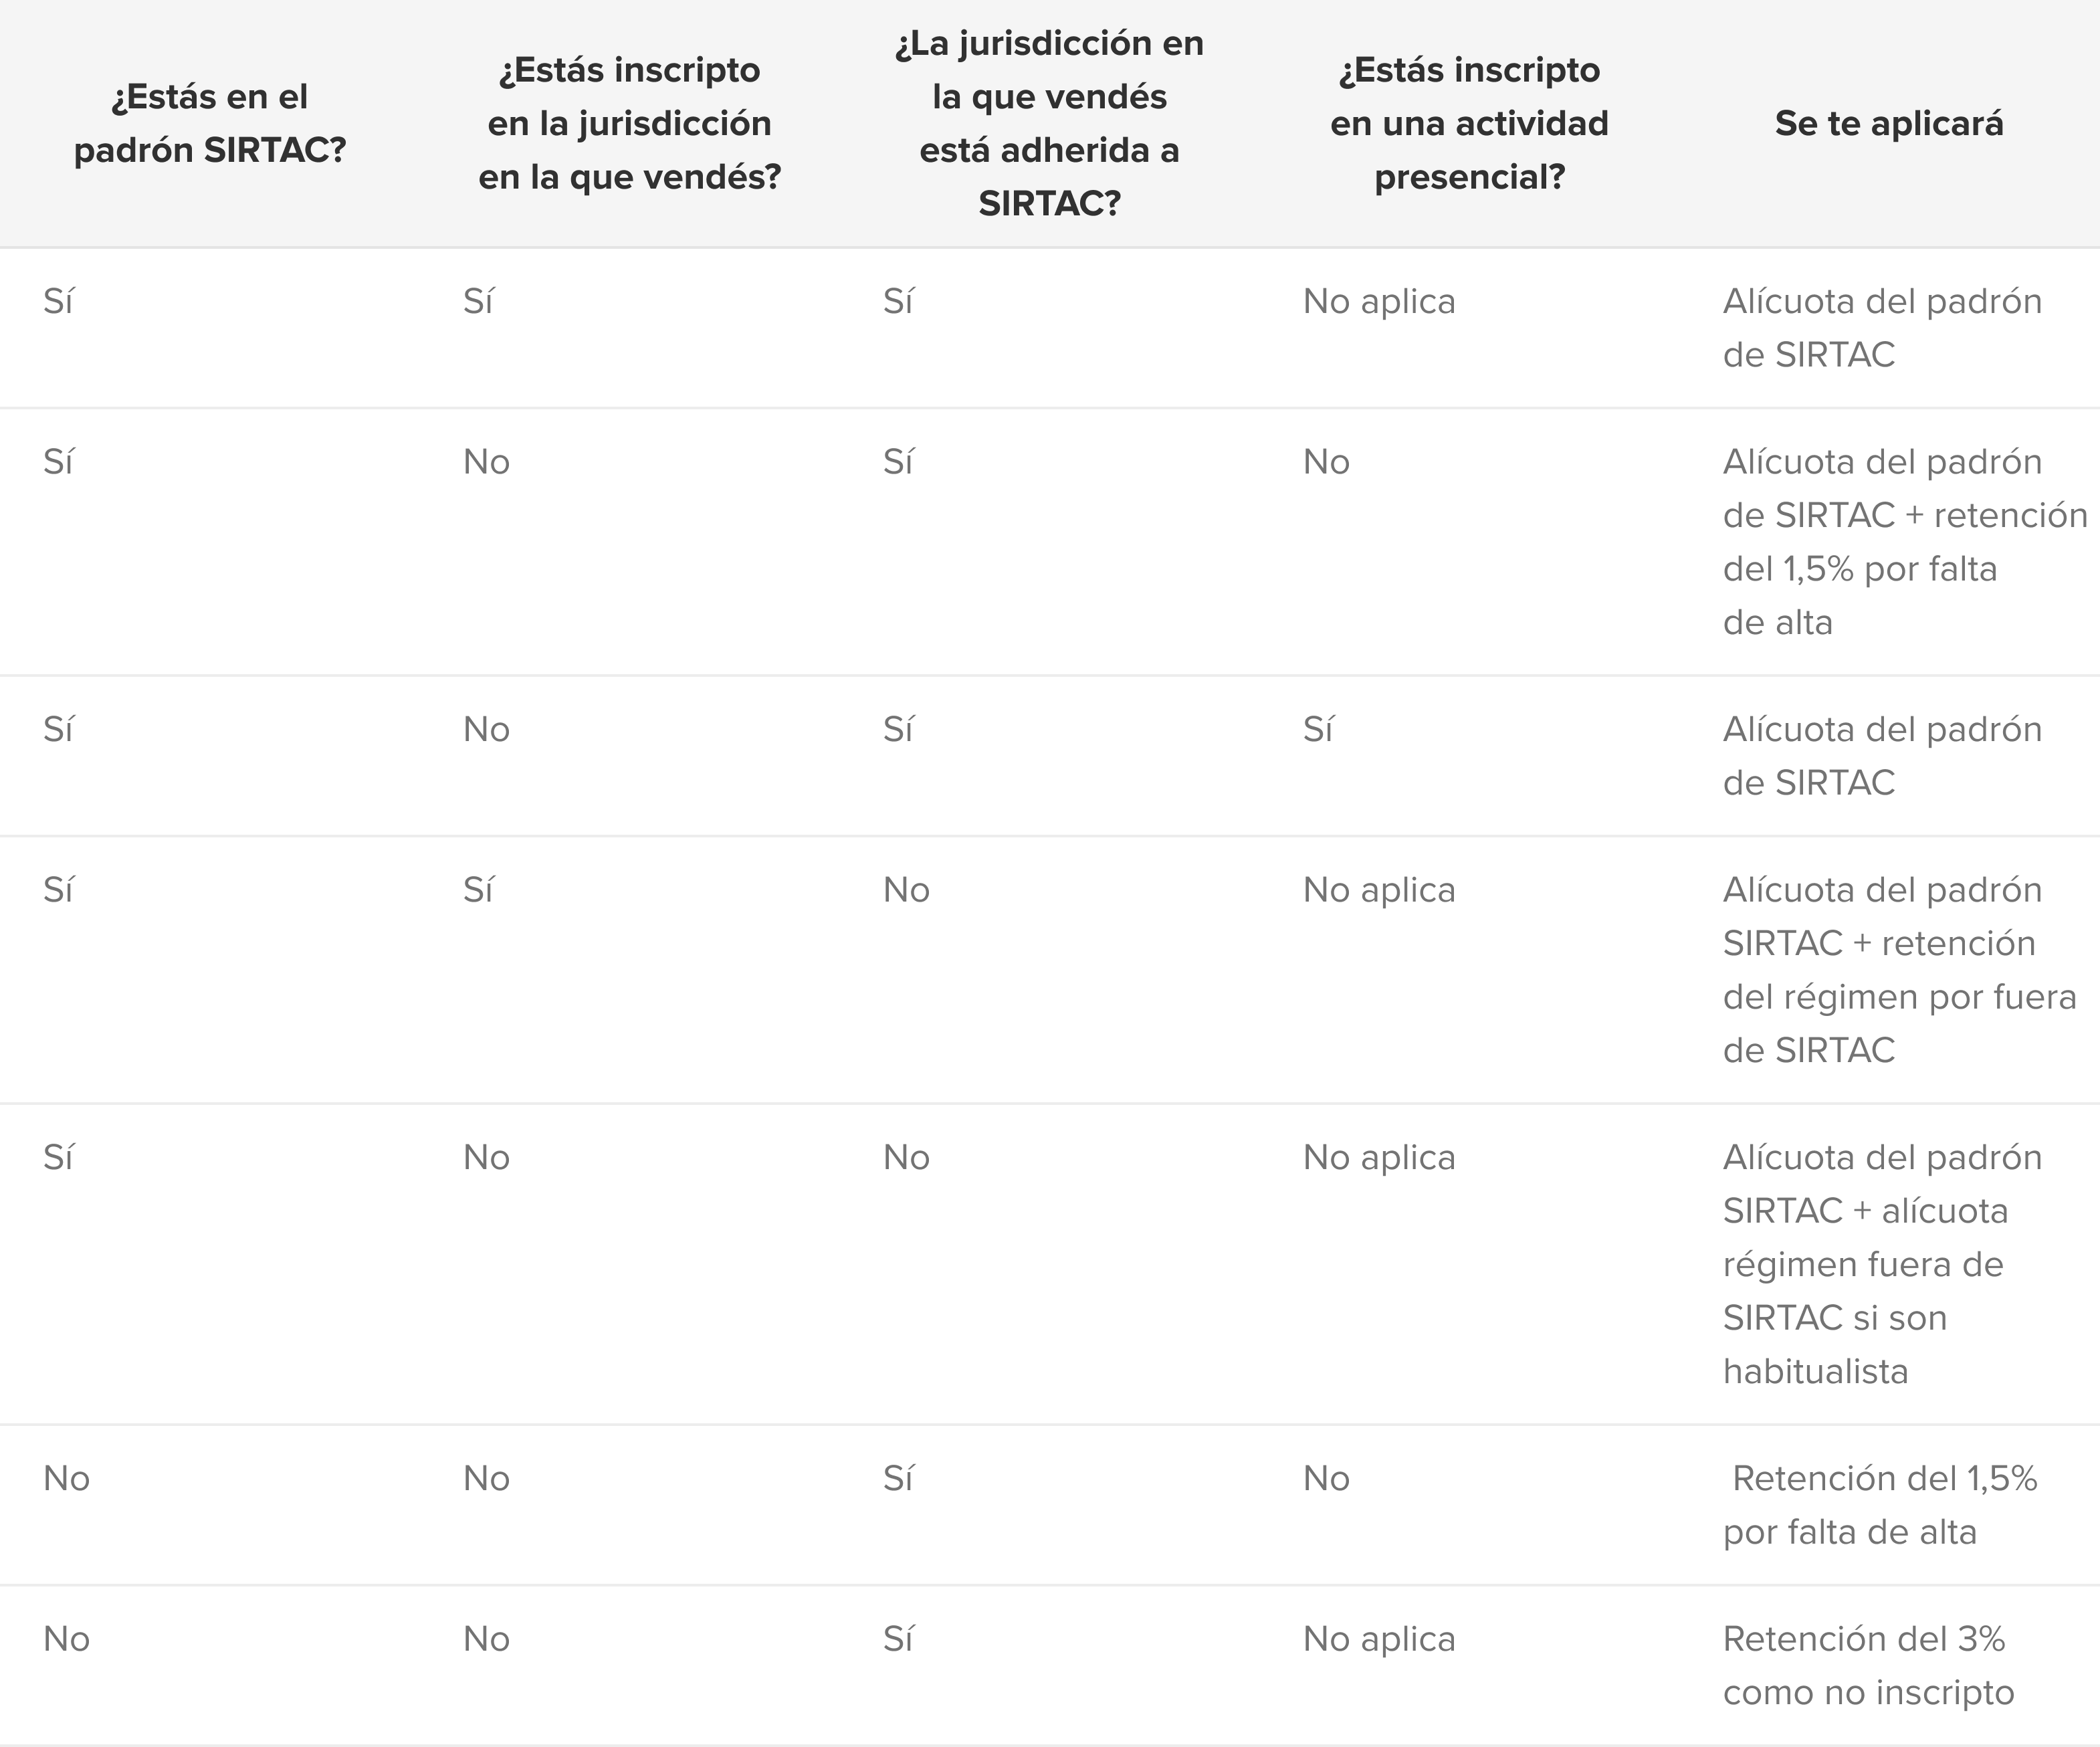Click the 'retención del régimen por fuera de SIRTAC' cell
The width and height of the screenshot is (2100, 1747).
(x=1899, y=970)
